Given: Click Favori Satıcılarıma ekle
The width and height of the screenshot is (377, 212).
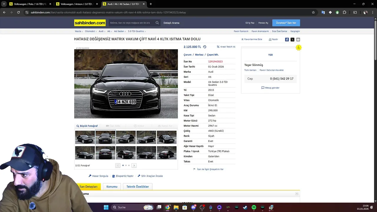Looking at the screenshot, I should pyautogui.click(x=272, y=70).
